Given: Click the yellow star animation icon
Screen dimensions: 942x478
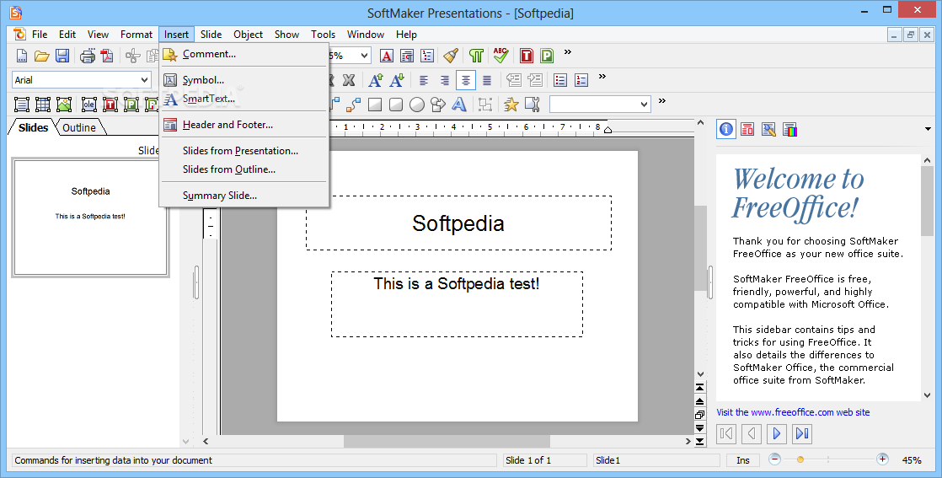Looking at the screenshot, I should tap(511, 105).
